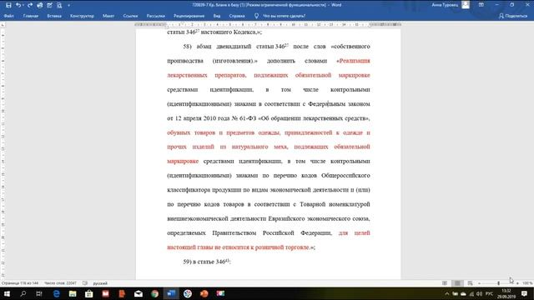Click the user profile picture

pos(466,5)
